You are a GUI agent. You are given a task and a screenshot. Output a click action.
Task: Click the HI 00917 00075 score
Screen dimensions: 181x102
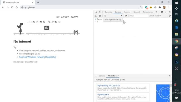67,17
